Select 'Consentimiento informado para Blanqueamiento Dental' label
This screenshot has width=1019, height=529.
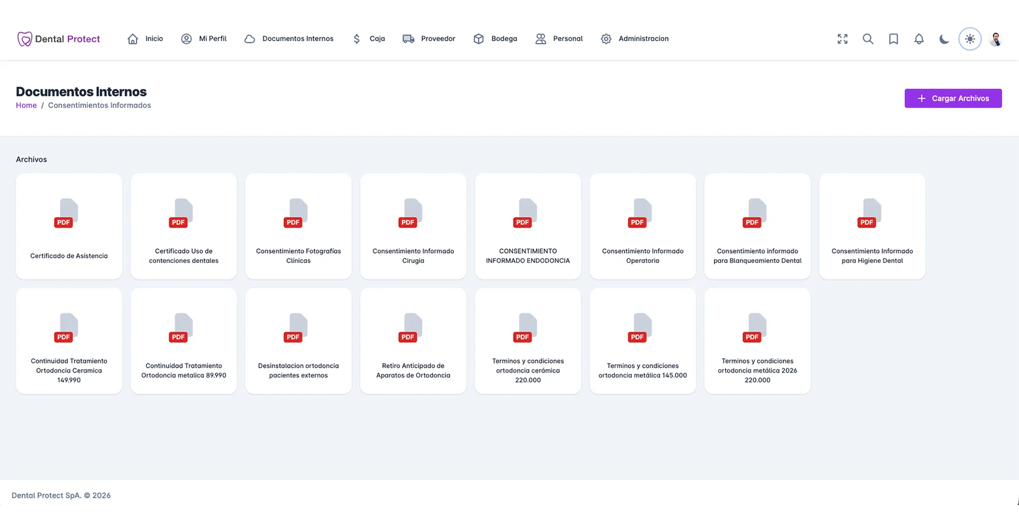pos(757,256)
